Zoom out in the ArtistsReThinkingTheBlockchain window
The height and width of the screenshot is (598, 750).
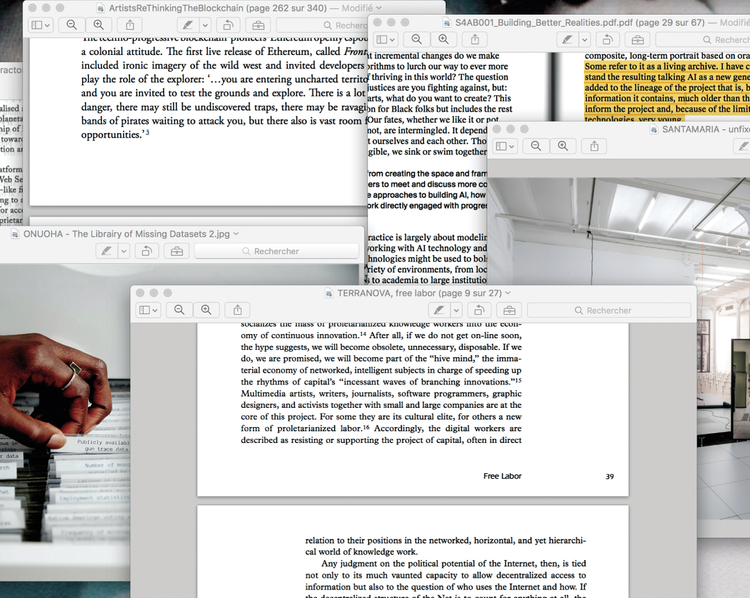(71, 25)
